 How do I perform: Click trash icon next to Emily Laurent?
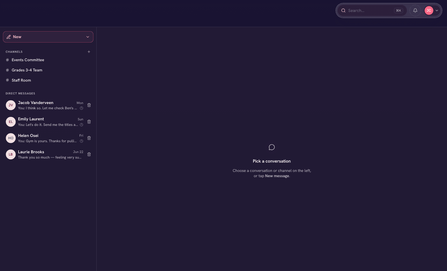point(89,122)
